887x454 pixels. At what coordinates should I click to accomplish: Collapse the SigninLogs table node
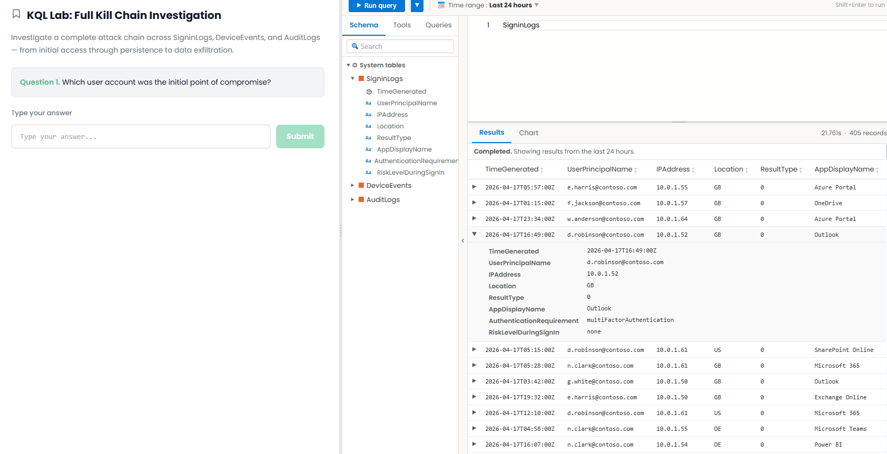point(352,78)
